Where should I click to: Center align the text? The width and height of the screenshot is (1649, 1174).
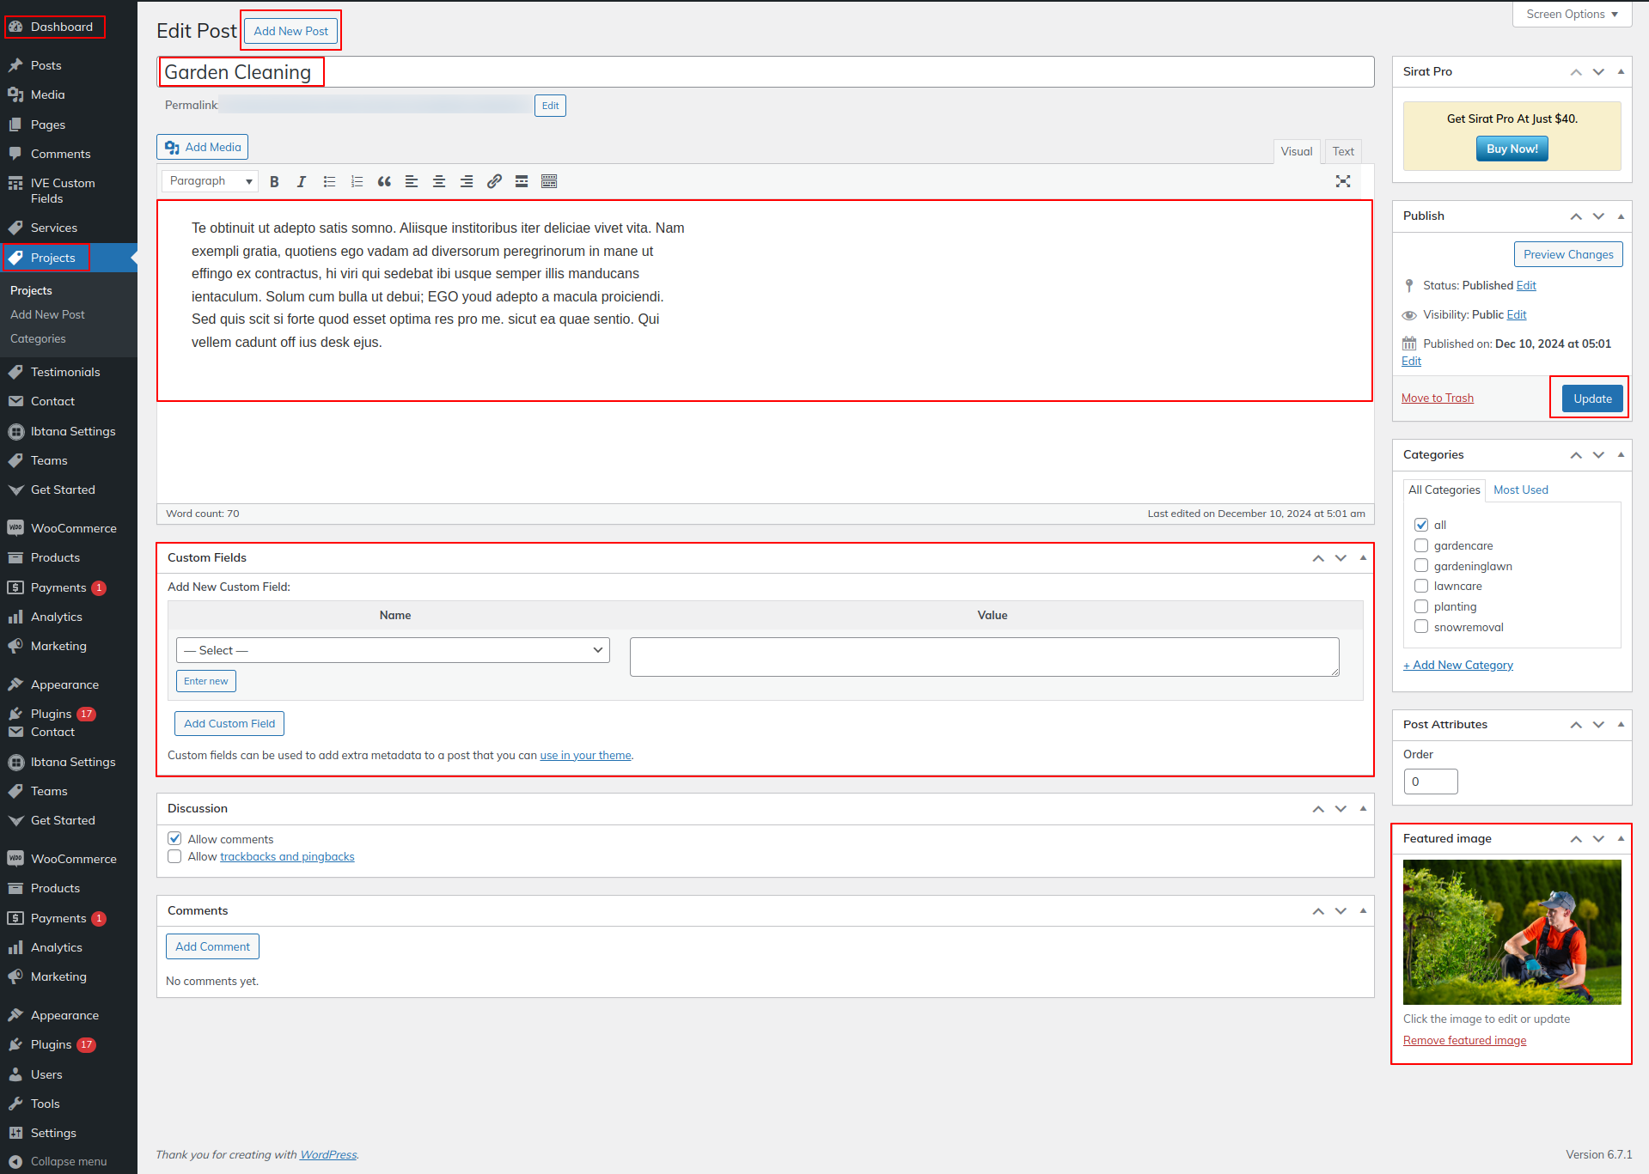tap(439, 181)
